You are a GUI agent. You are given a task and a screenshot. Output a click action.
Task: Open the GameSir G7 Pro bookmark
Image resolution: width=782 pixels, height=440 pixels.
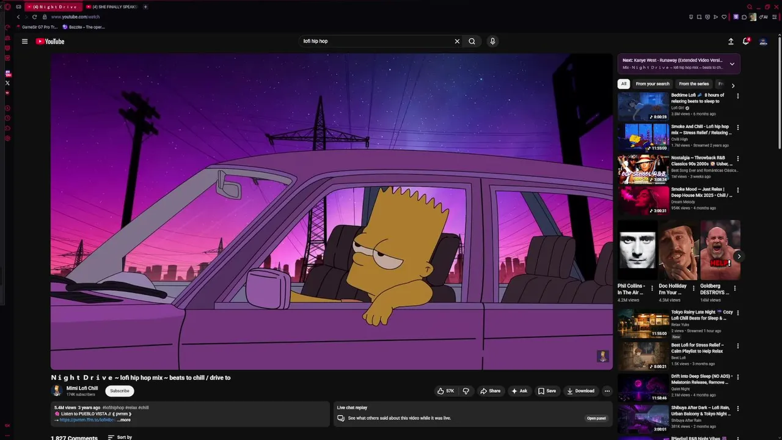[x=38, y=27]
